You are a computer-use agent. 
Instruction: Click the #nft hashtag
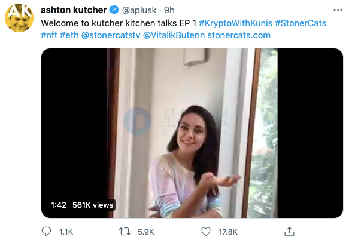click(x=49, y=35)
